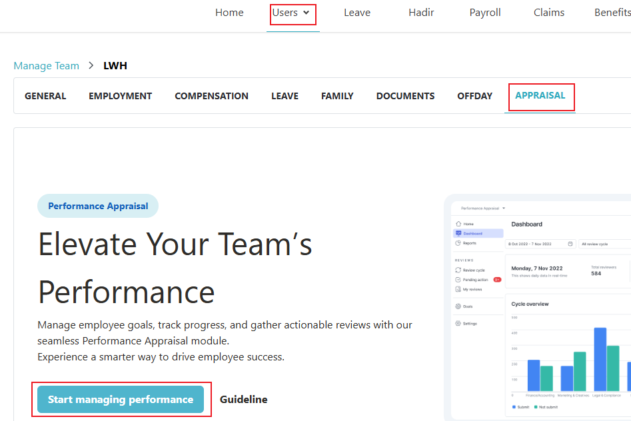Go to Home in top navigation
The image size is (631, 421).
point(229,13)
